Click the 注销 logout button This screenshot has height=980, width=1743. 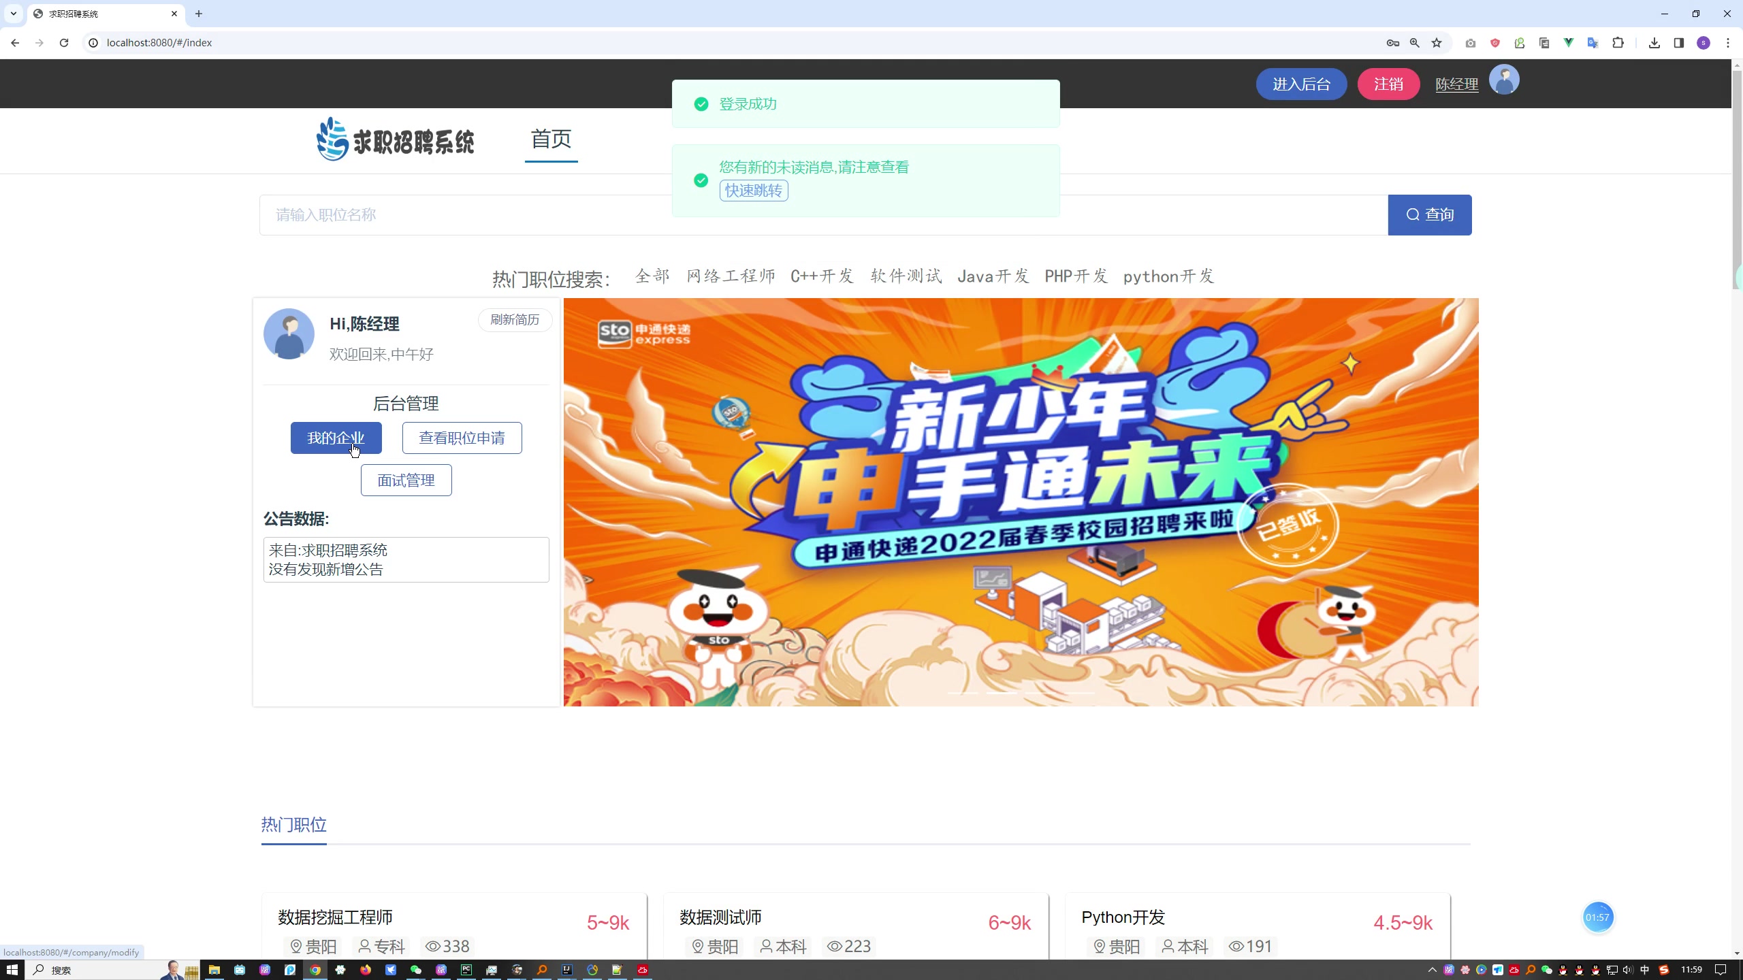[x=1388, y=84]
